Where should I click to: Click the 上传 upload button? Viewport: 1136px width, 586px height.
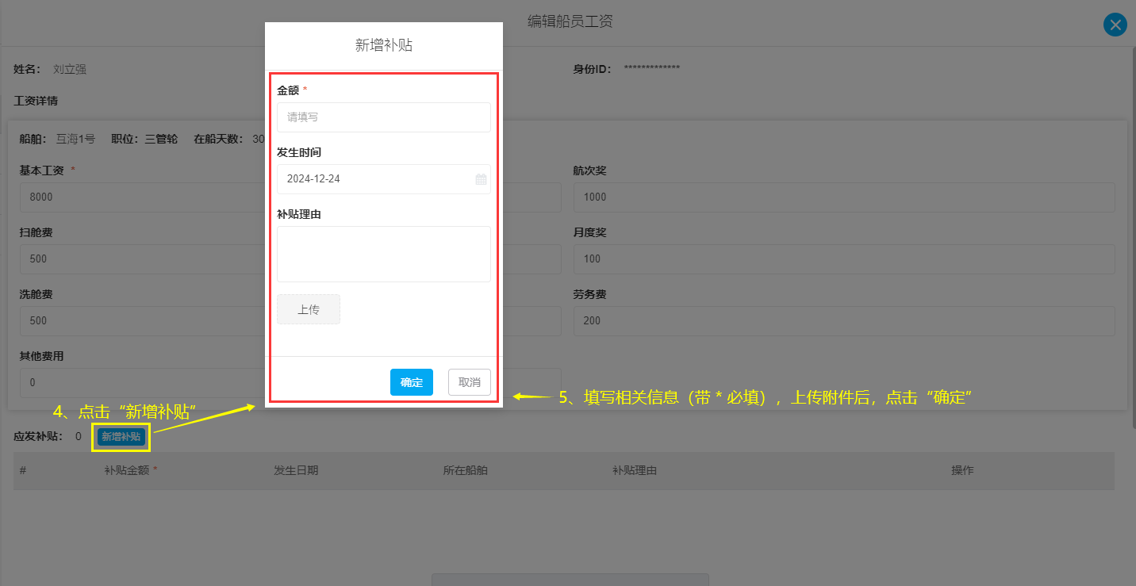tap(309, 309)
